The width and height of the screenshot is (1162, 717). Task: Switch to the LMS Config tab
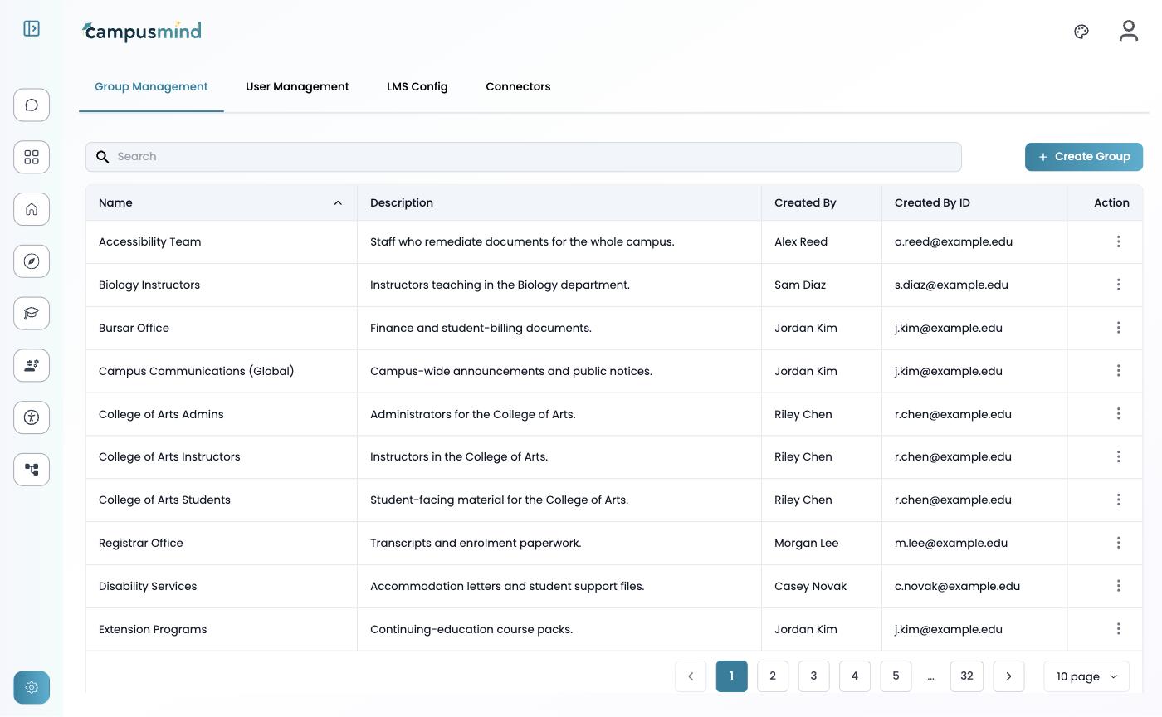tap(417, 86)
